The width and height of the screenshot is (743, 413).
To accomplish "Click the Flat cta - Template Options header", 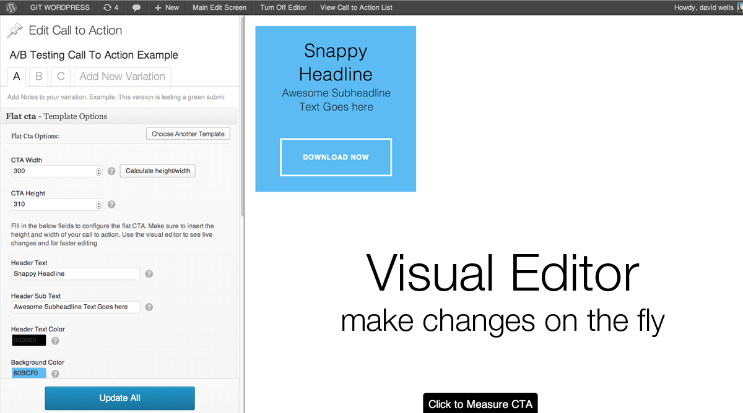I will tap(119, 116).
